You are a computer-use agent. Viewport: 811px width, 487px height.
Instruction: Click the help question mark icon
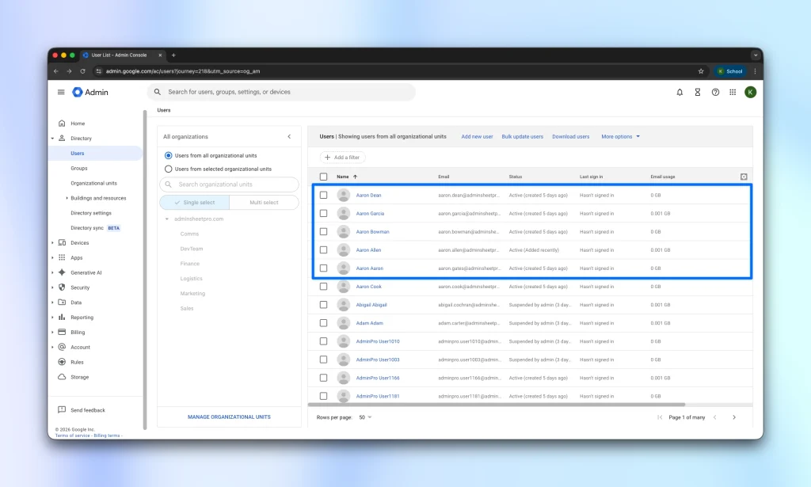pyautogui.click(x=715, y=92)
